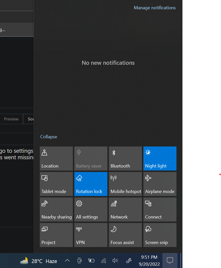Toggle Location quick action on

56,158
